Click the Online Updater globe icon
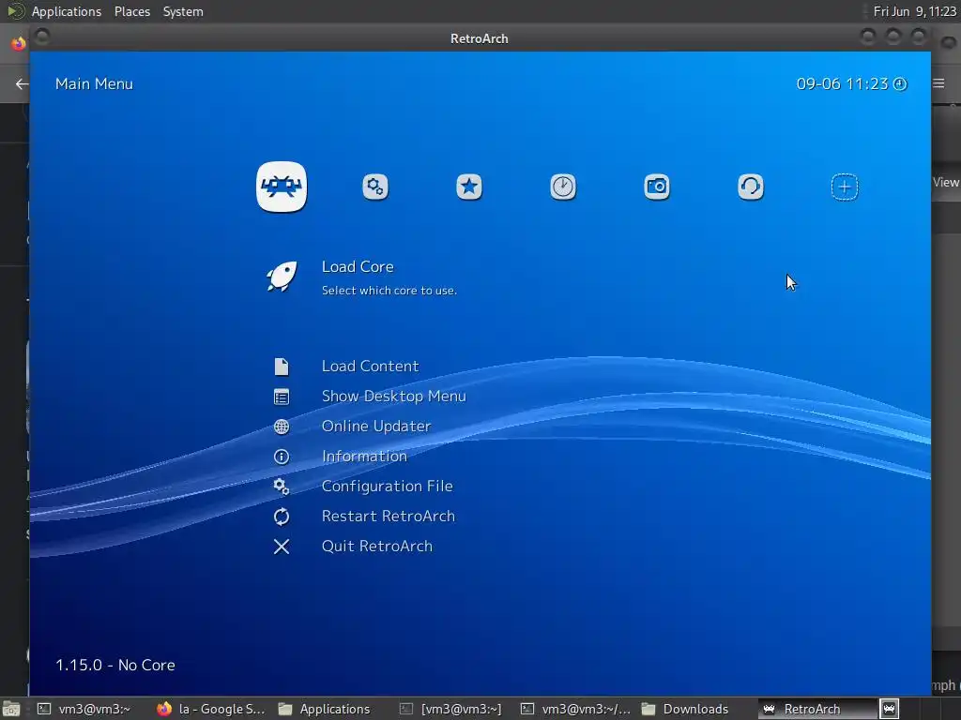This screenshot has width=961, height=720. pos(282,427)
